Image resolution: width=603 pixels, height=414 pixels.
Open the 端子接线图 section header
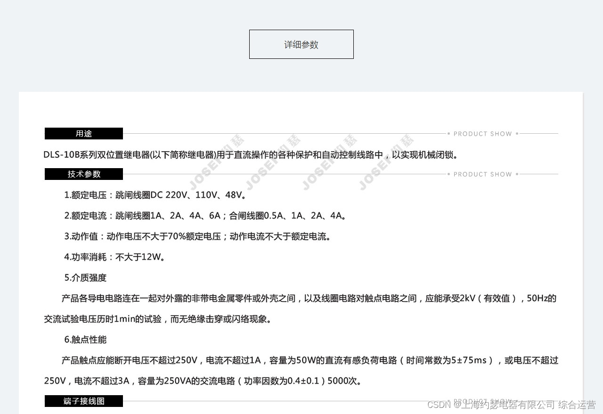tap(84, 401)
